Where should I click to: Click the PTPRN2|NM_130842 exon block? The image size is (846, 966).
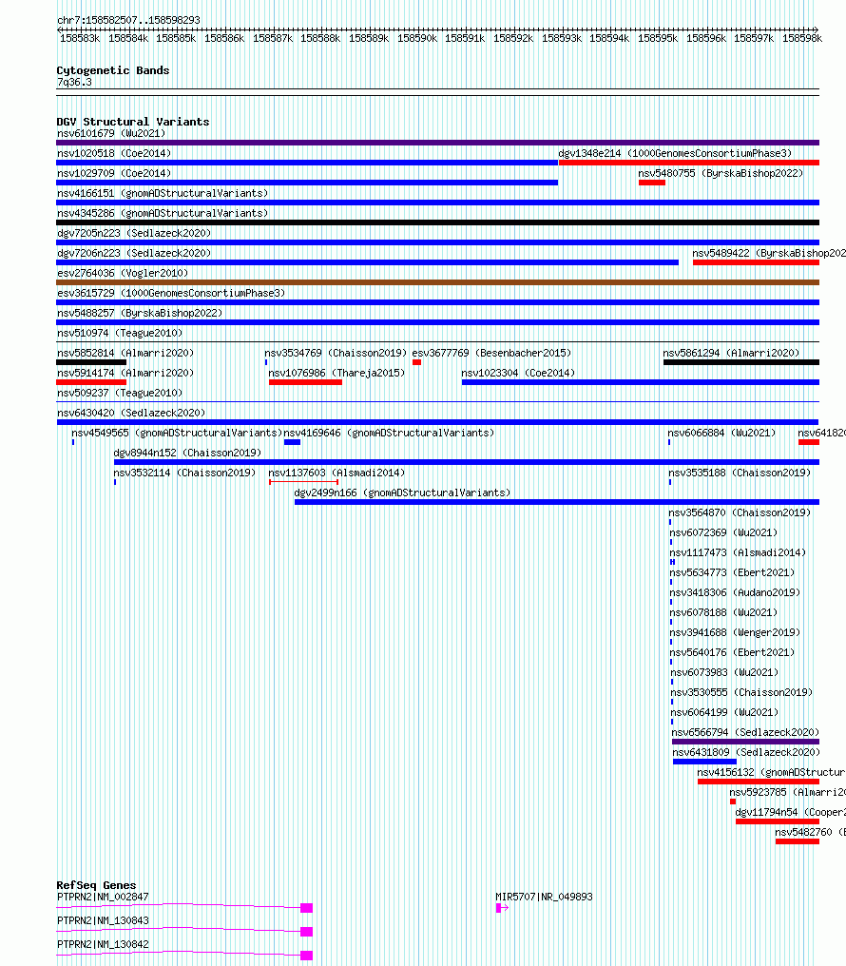coord(307,956)
